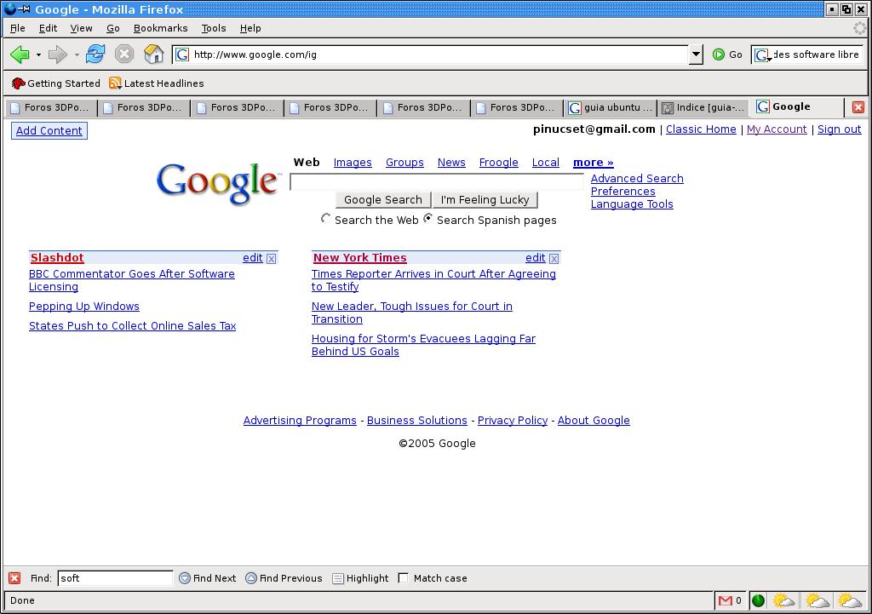Open the Pepping Up Windows headline
Screen dimensions: 872x614
(x=84, y=307)
